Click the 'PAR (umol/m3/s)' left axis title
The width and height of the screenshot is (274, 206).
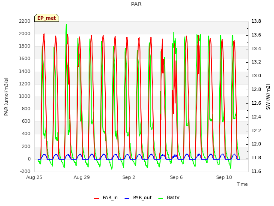tap(6, 97)
